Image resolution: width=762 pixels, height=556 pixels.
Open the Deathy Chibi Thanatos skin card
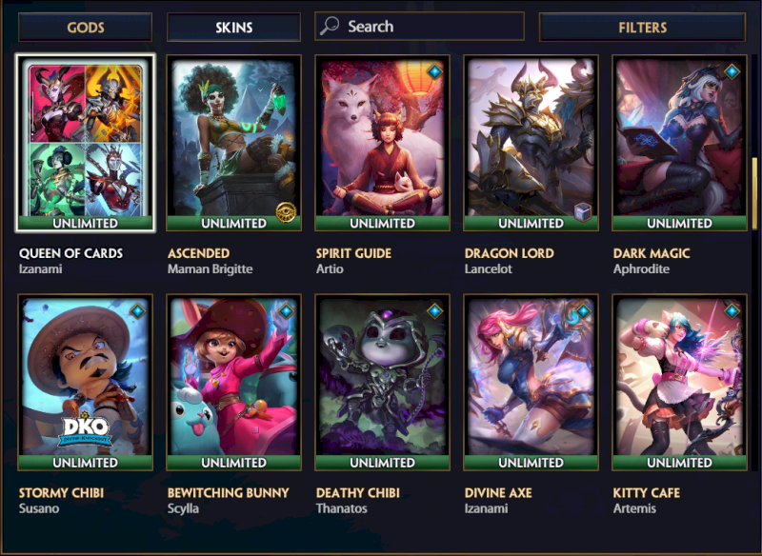[383, 382]
